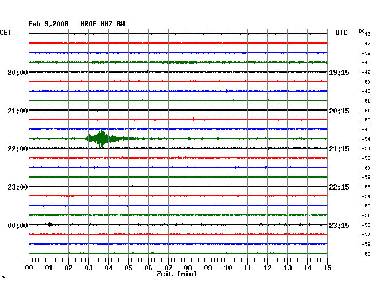373x283 pixels.
Task: Click minute tick label 09 on axis
Action: coord(208,268)
